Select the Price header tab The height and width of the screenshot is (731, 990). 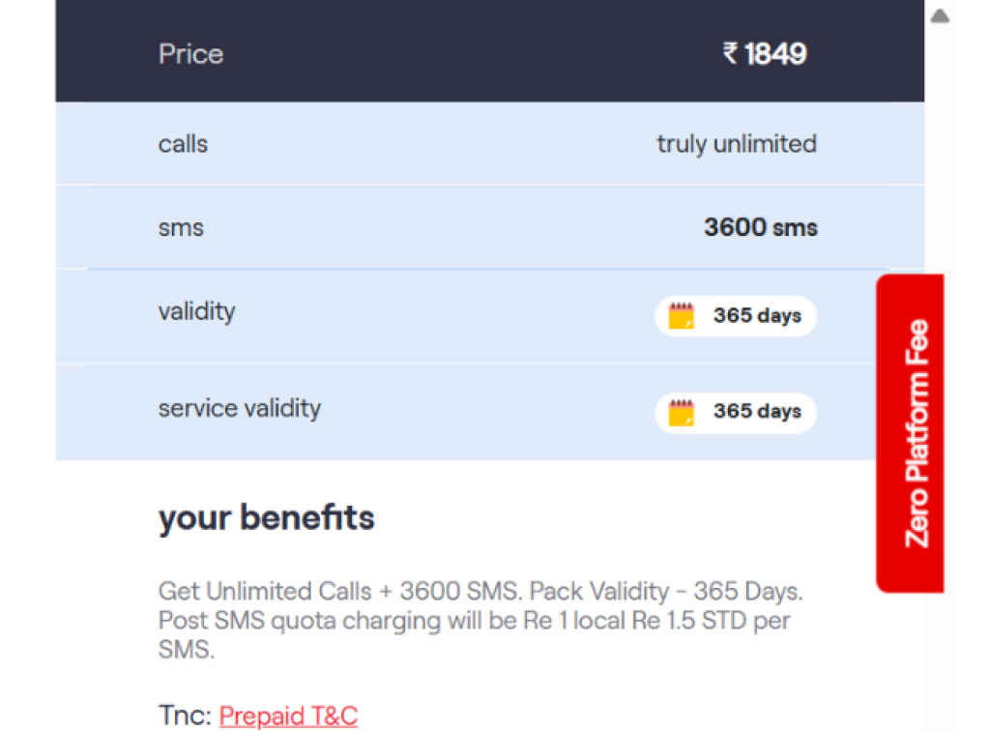[190, 54]
